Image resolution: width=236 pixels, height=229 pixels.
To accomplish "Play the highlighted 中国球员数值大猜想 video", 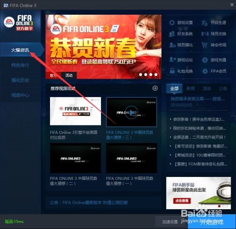I will (x=132, y=112).
